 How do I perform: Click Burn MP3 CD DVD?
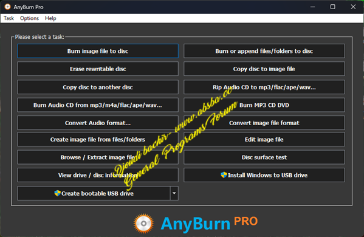[x=264, y=105]
